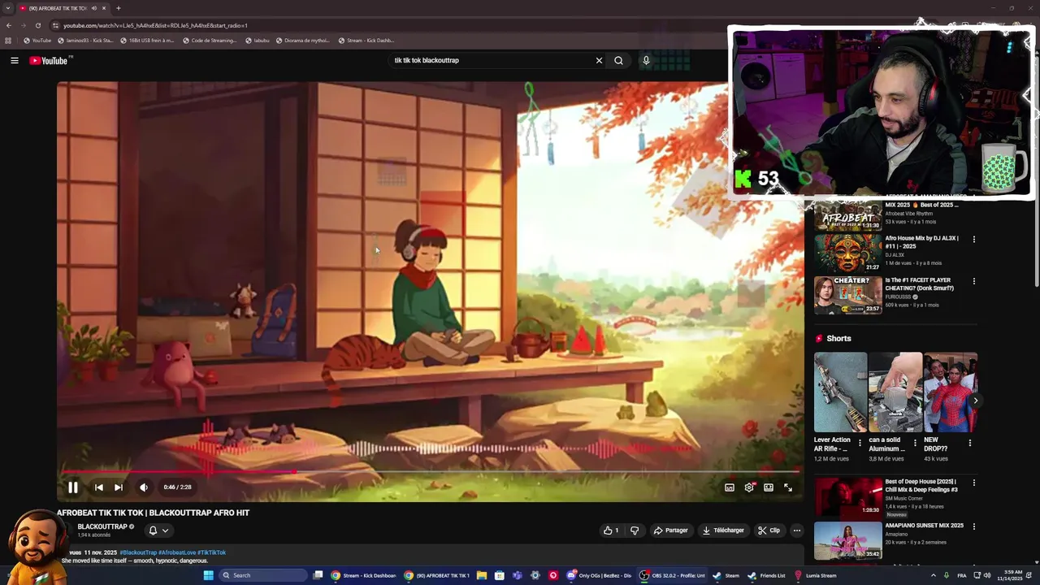Switch to OBS 32.0.2 in the taskbar
The image size is (1040, 585).
(672, 575)
